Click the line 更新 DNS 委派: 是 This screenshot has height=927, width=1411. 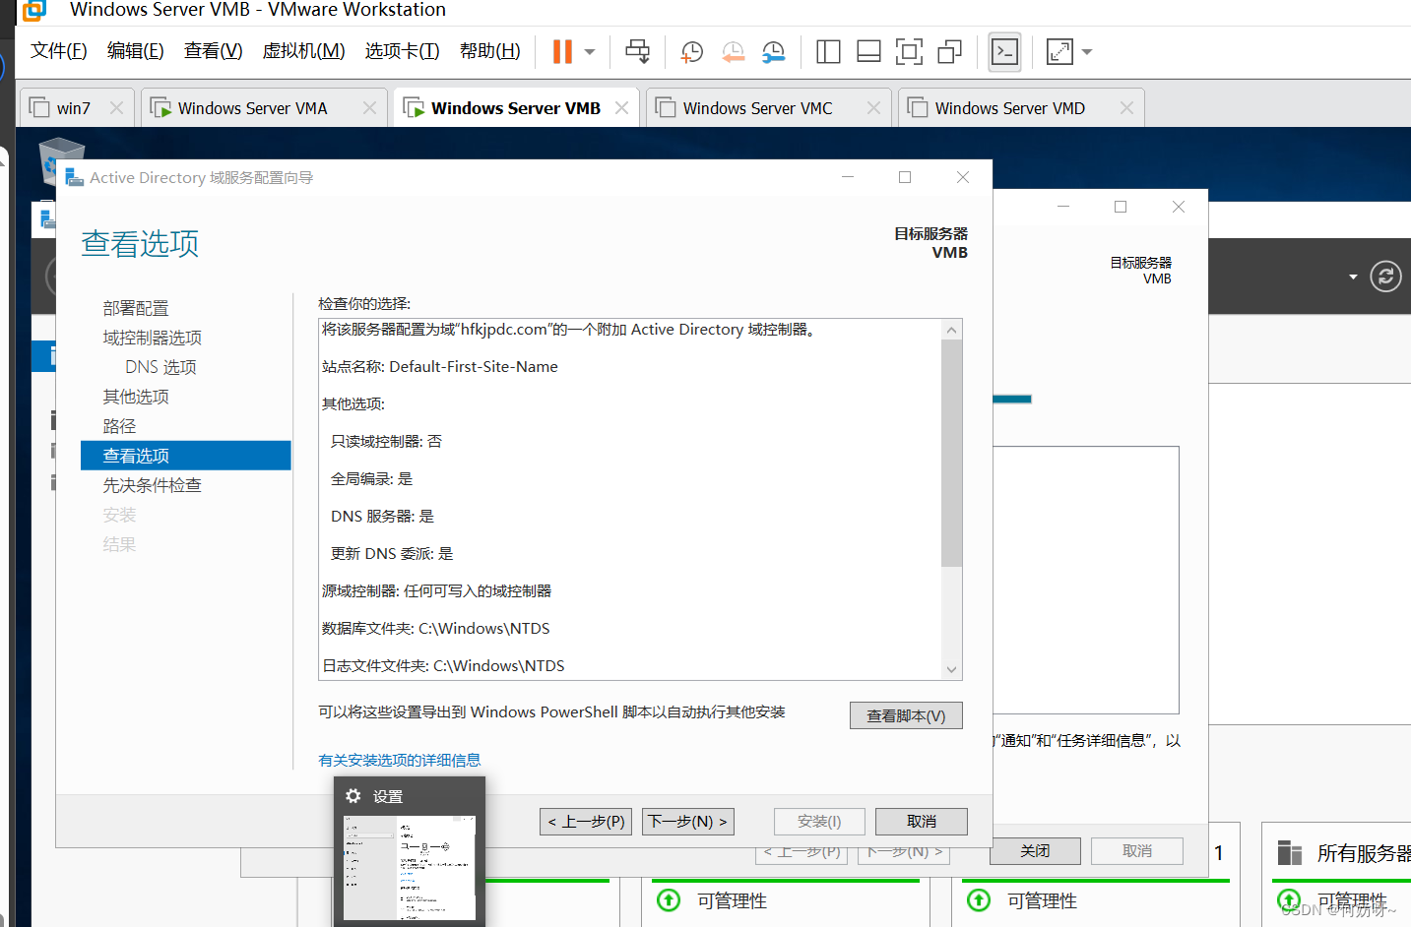(x=392, y=554)
